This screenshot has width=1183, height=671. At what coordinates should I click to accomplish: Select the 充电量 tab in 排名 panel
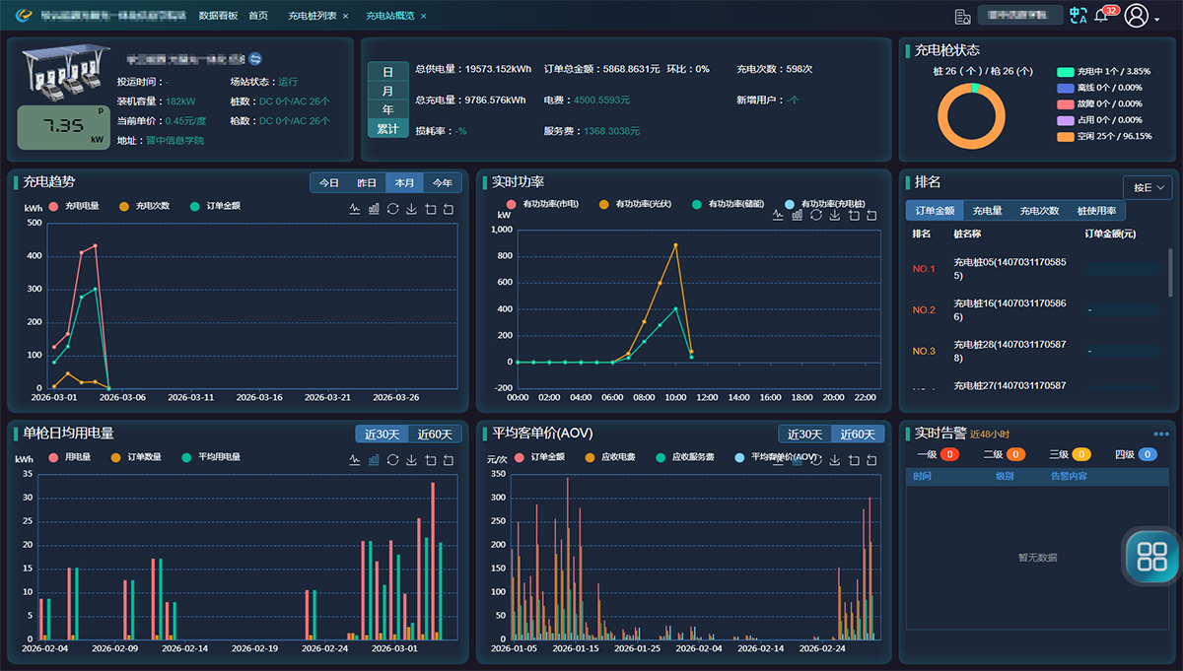[987, 211]
